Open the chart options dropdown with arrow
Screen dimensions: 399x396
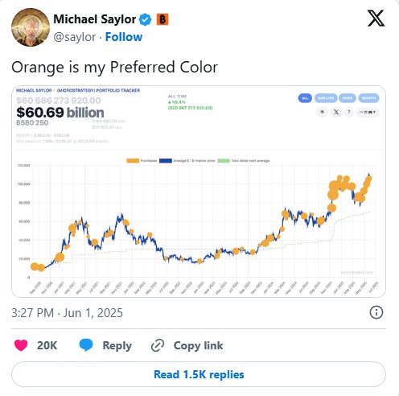tap(368, 112)
